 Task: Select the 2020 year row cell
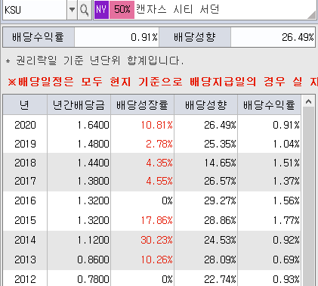(25, 125)
